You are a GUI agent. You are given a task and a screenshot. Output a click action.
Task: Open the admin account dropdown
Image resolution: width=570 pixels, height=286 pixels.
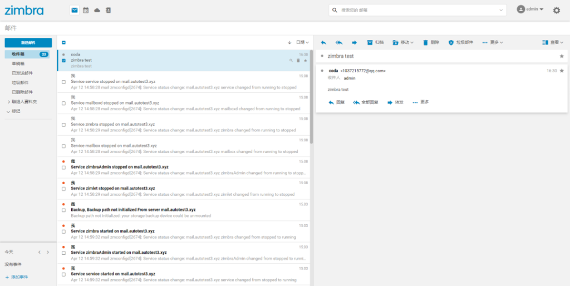click(530, 9)
